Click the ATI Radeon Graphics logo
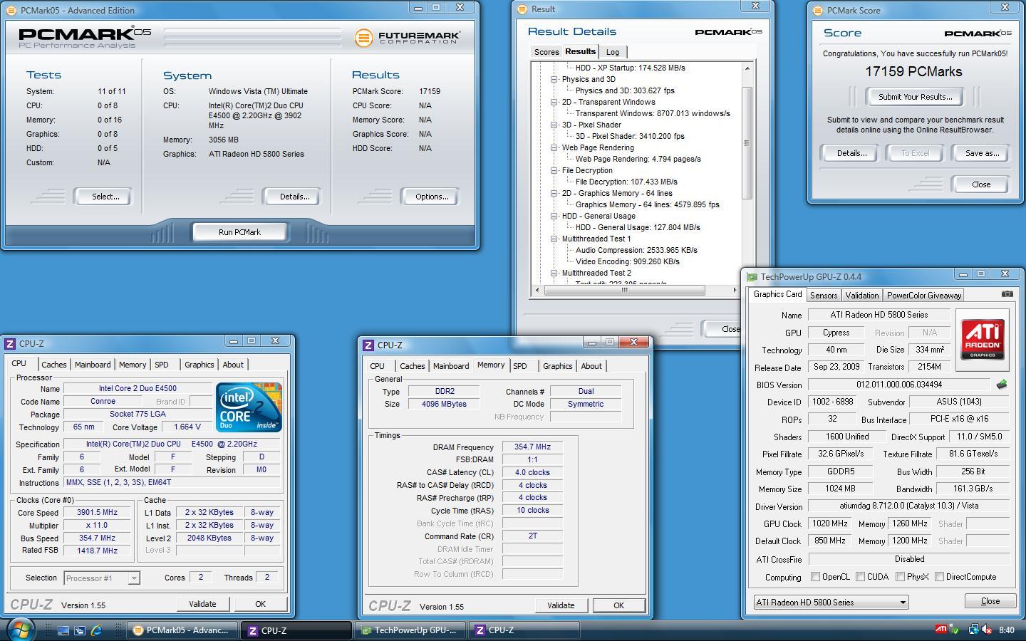This screenshot has width=1026, height=641. coord(983,340)
